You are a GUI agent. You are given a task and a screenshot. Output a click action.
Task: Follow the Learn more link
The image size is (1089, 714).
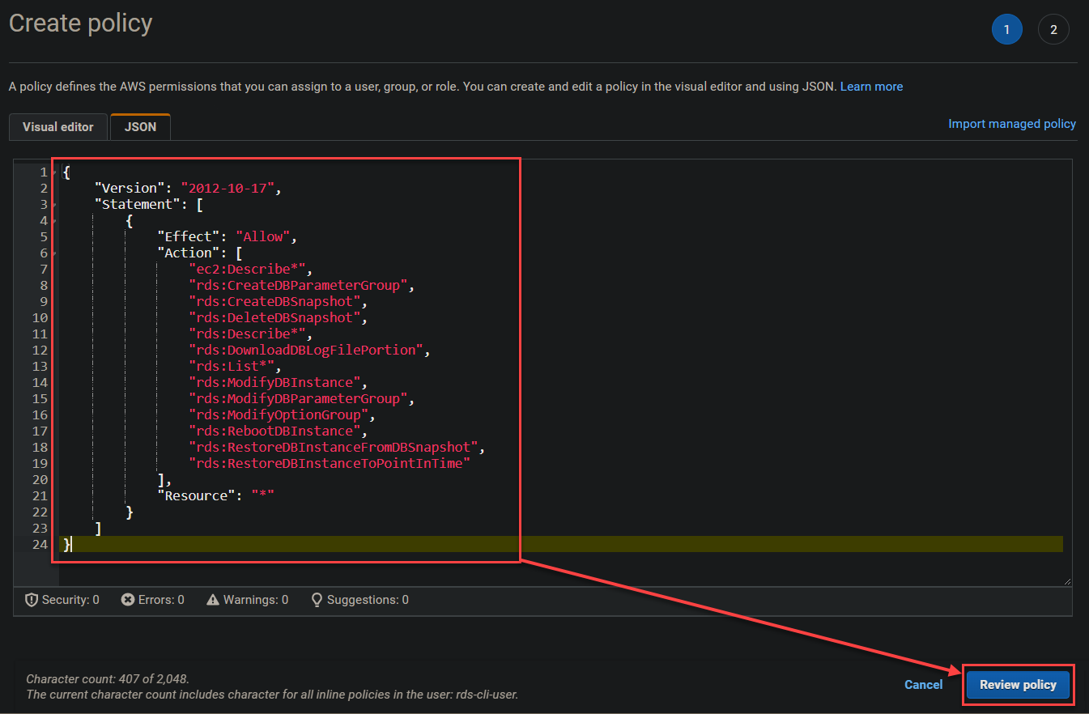pyautogui.click(x=871, y=87)
